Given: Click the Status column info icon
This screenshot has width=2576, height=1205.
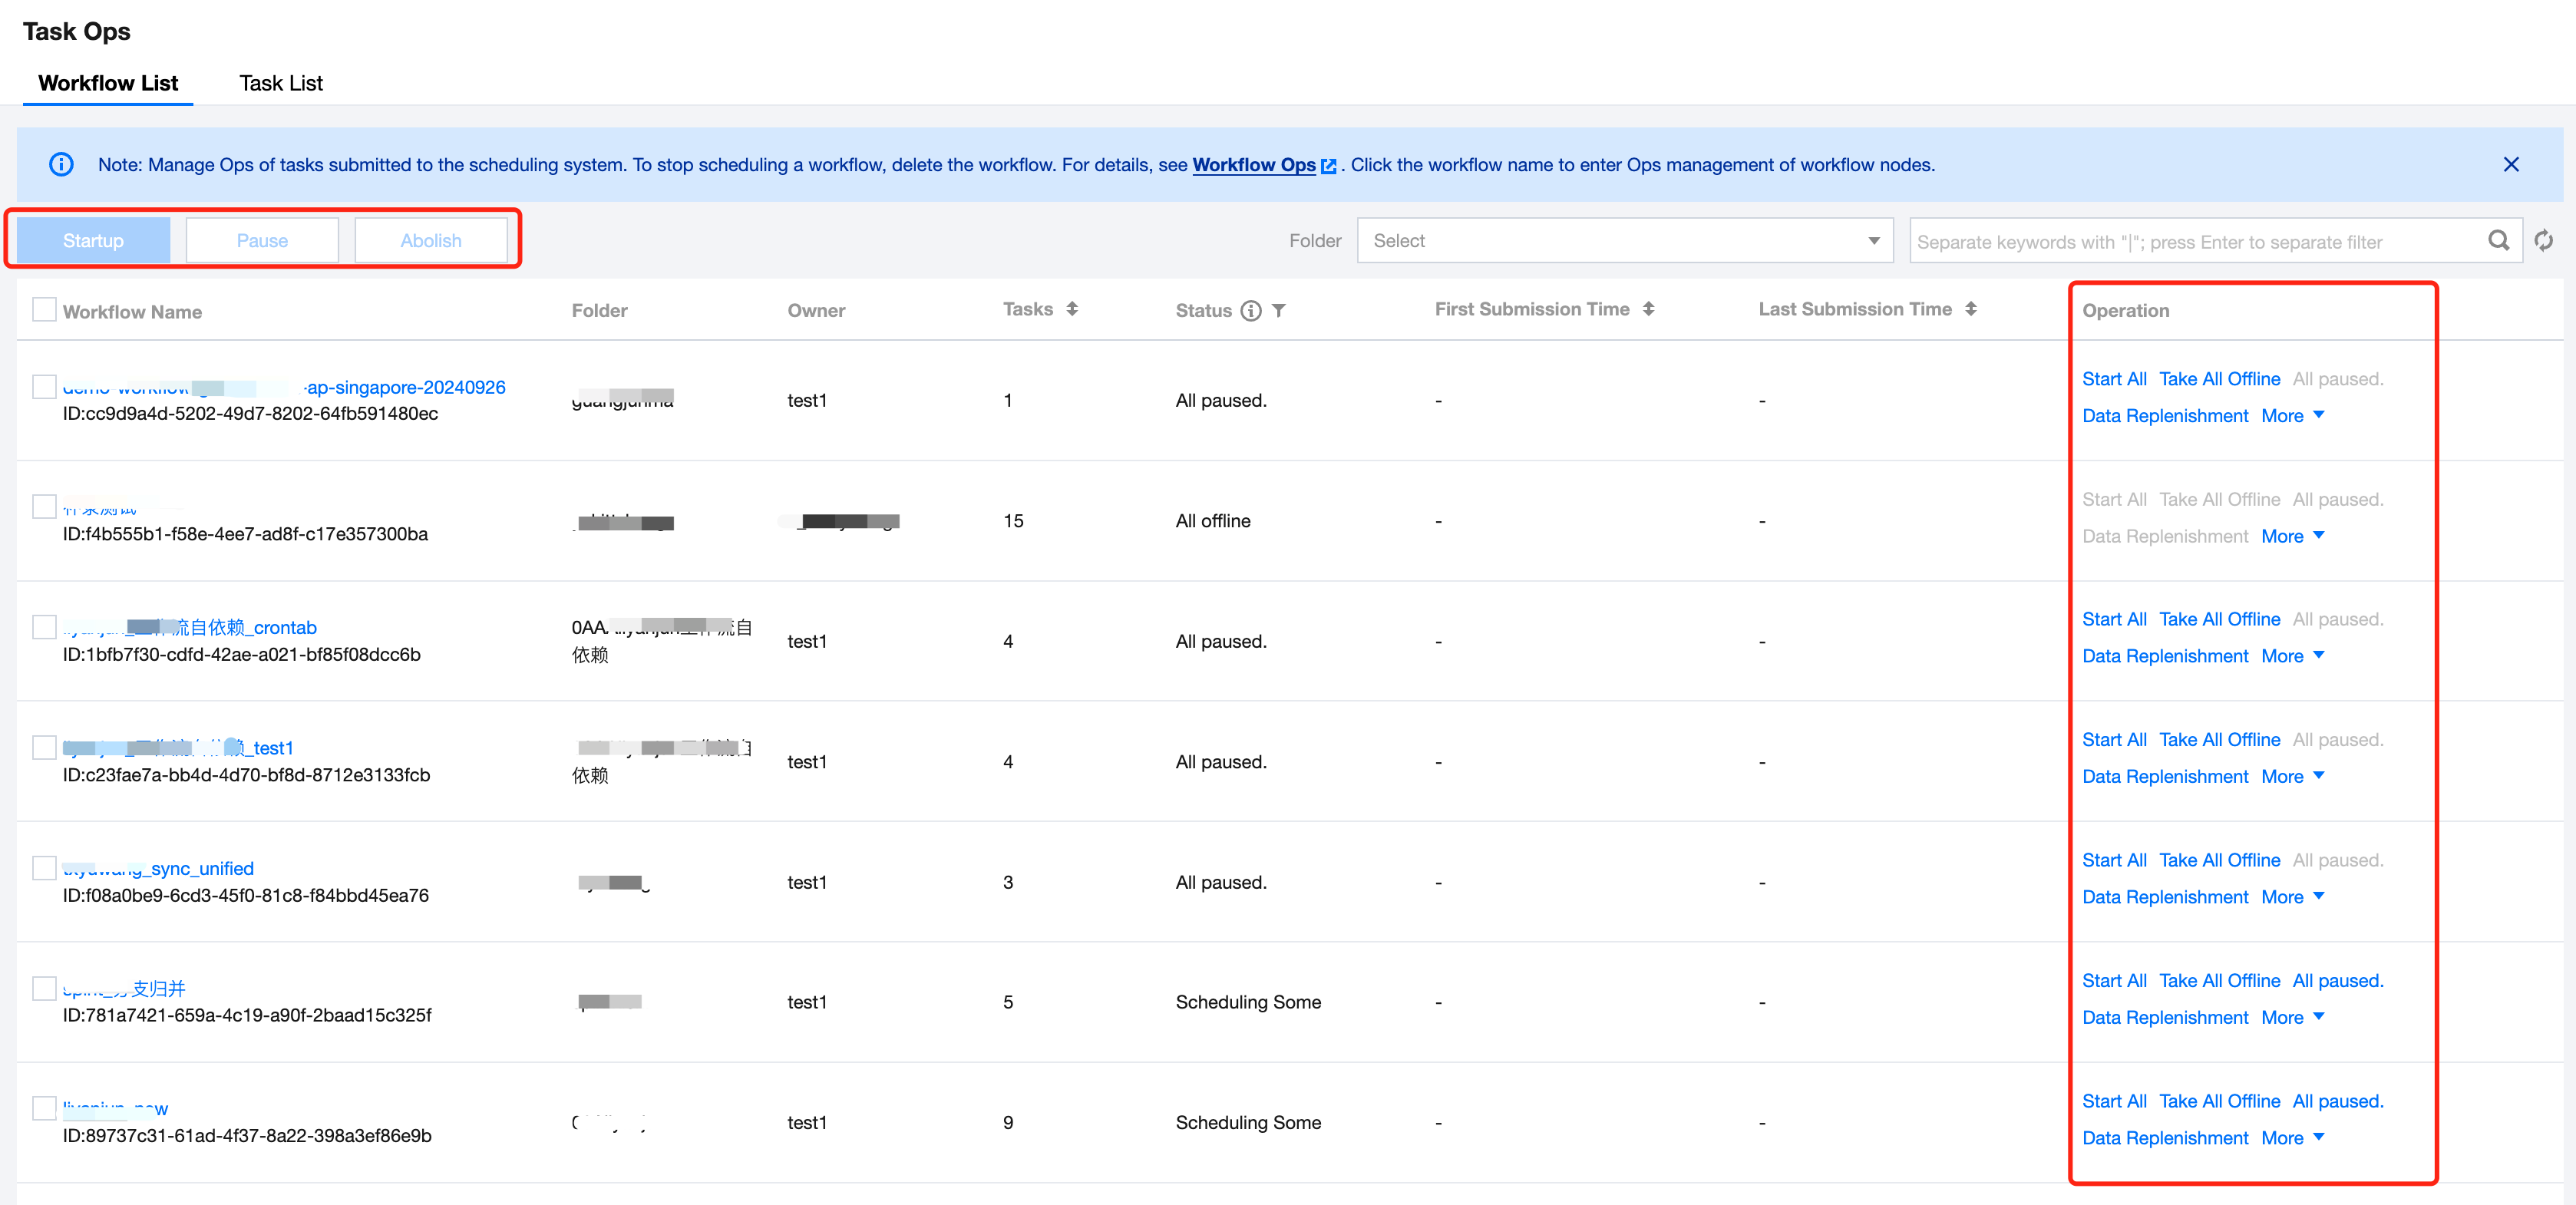Looking at the screenshot, I should (x=1250, y=311).
